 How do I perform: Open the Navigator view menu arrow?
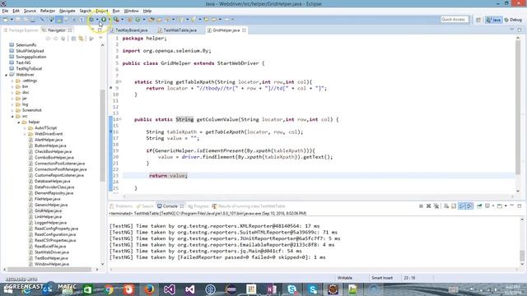pyautogui.click(x=100, y=39)
